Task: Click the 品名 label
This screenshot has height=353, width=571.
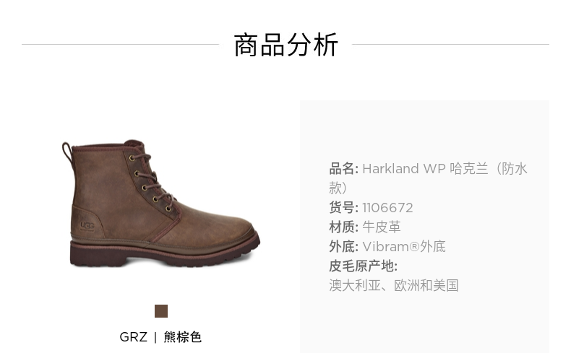Action: click(344, 169)
